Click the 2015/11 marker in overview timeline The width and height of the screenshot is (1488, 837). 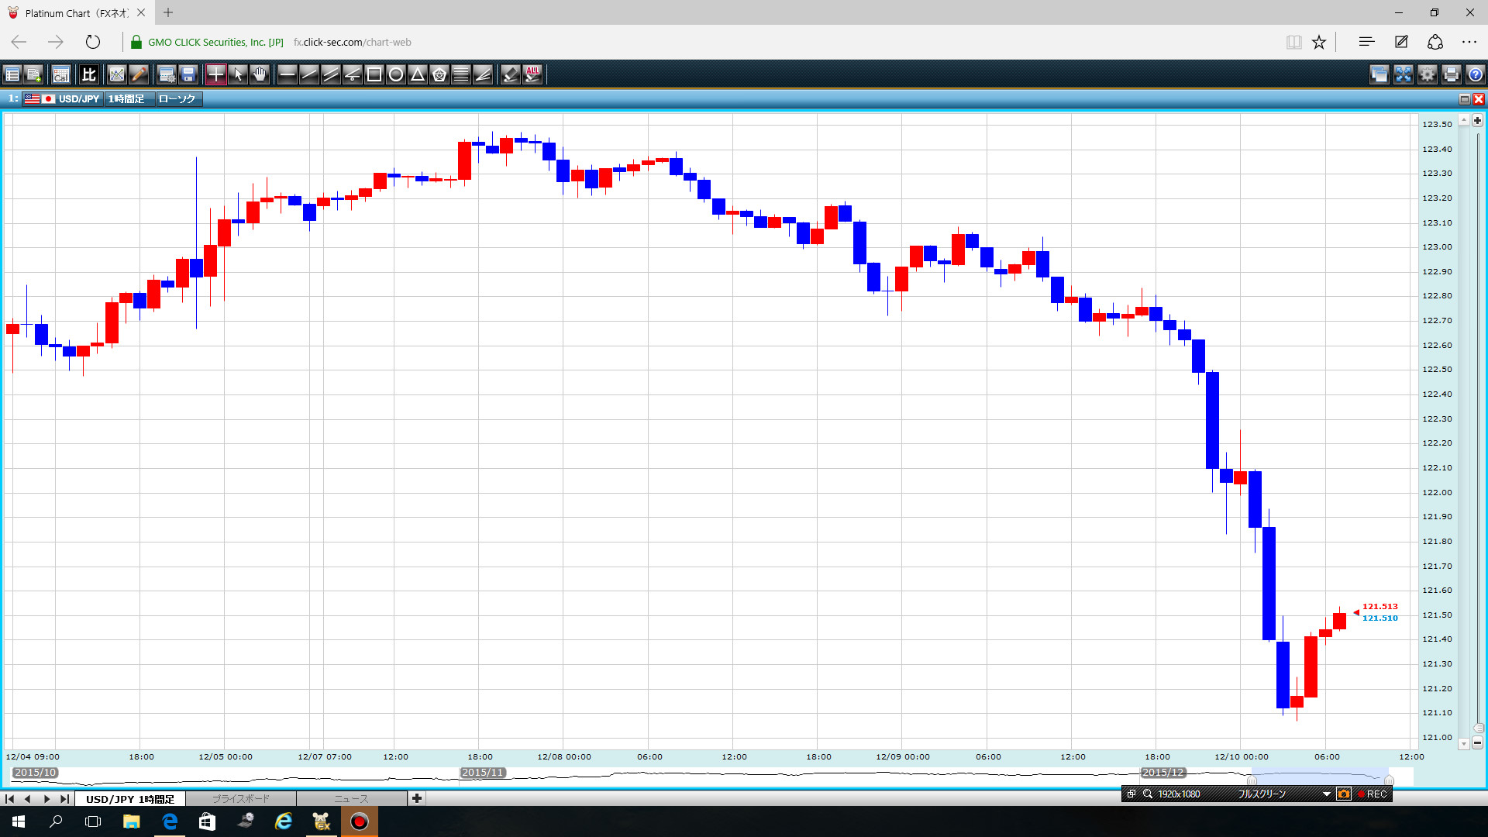(x=483, y=773)
